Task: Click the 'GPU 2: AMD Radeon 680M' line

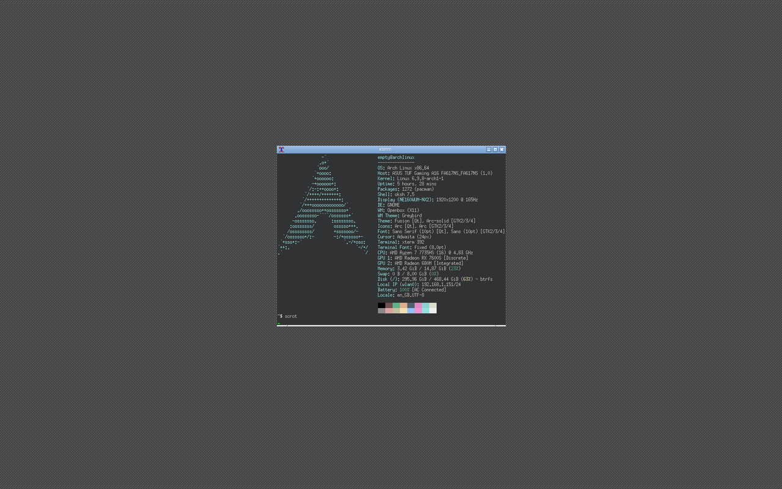Action: click(x=420, y=263)
